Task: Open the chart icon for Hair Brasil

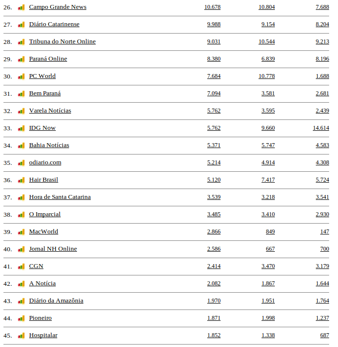Action: pos(21,180)
